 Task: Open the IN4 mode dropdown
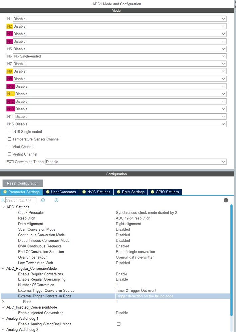119,41
